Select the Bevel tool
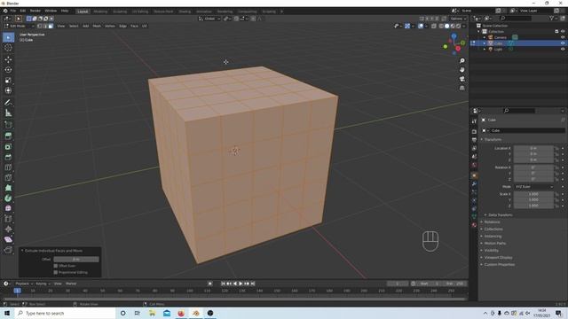568x319 pixels. click(x=8, y=157)
